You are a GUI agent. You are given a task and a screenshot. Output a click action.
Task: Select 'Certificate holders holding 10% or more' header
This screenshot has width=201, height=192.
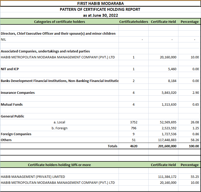click(x=59, y=165)
